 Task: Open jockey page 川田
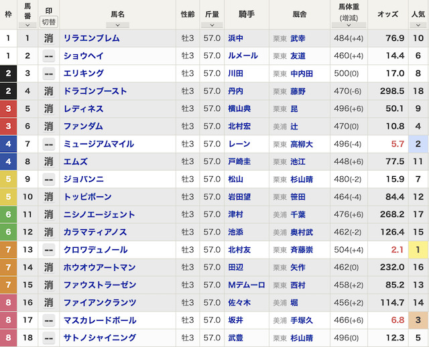(235, 73)
